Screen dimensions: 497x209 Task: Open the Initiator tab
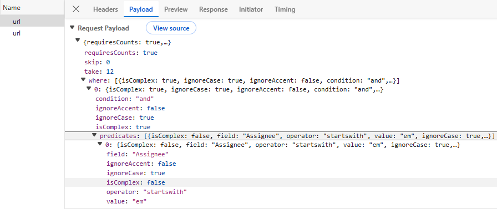pyautogui.click(x=251, y=9)
